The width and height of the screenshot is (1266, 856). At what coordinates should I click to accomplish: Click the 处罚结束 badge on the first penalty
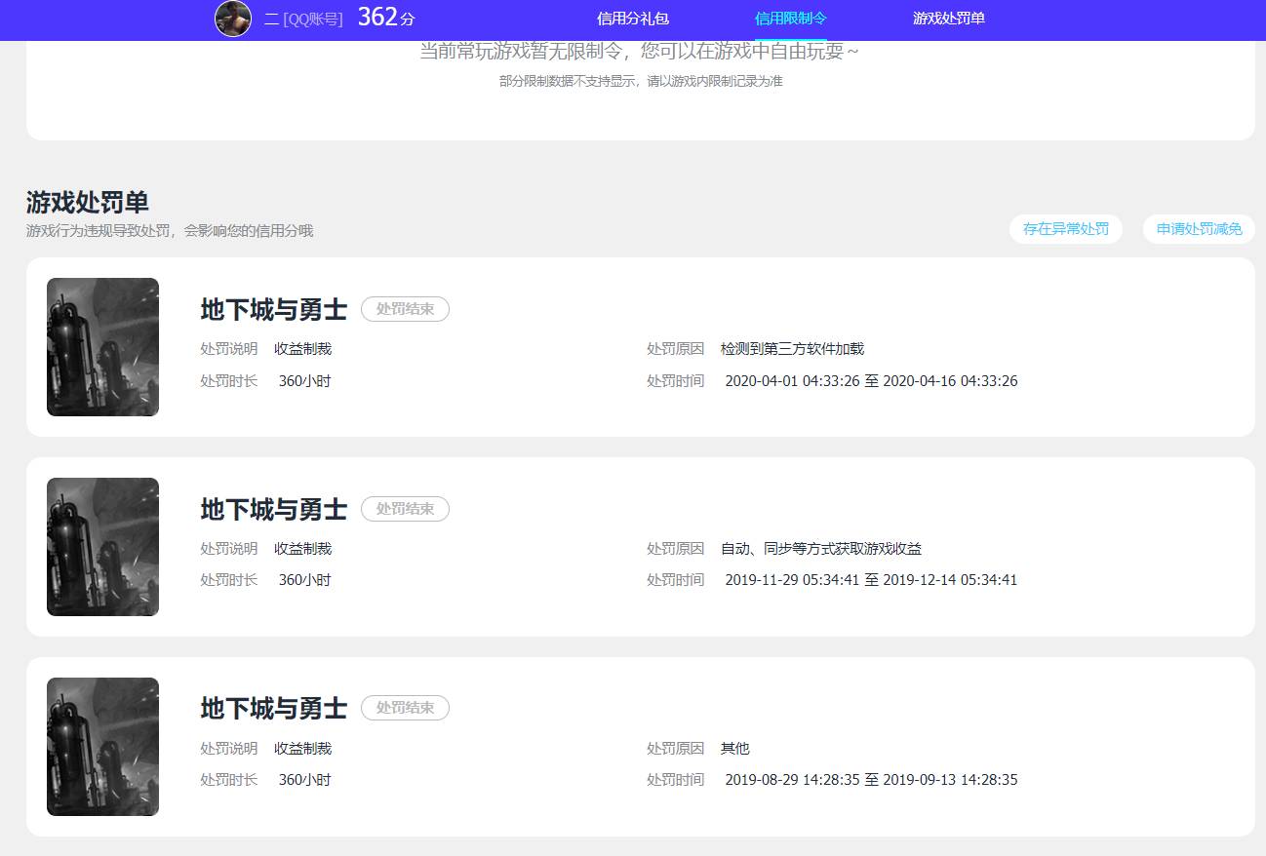pos(405,309)
